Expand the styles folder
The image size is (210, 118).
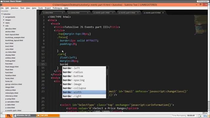click(4, 23)
